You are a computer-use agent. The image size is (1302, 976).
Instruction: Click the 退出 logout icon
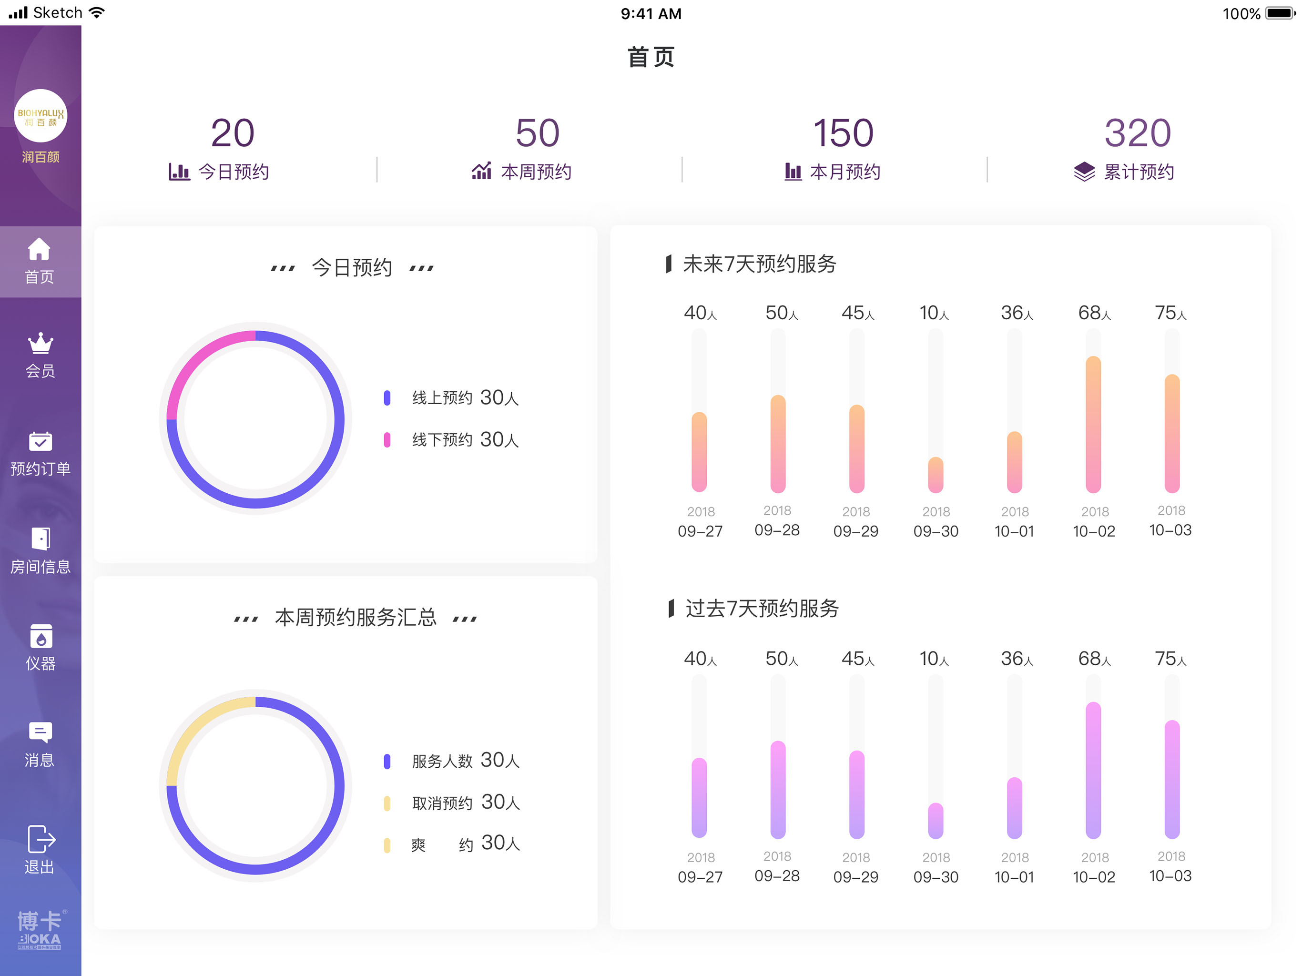pos(40,838)
